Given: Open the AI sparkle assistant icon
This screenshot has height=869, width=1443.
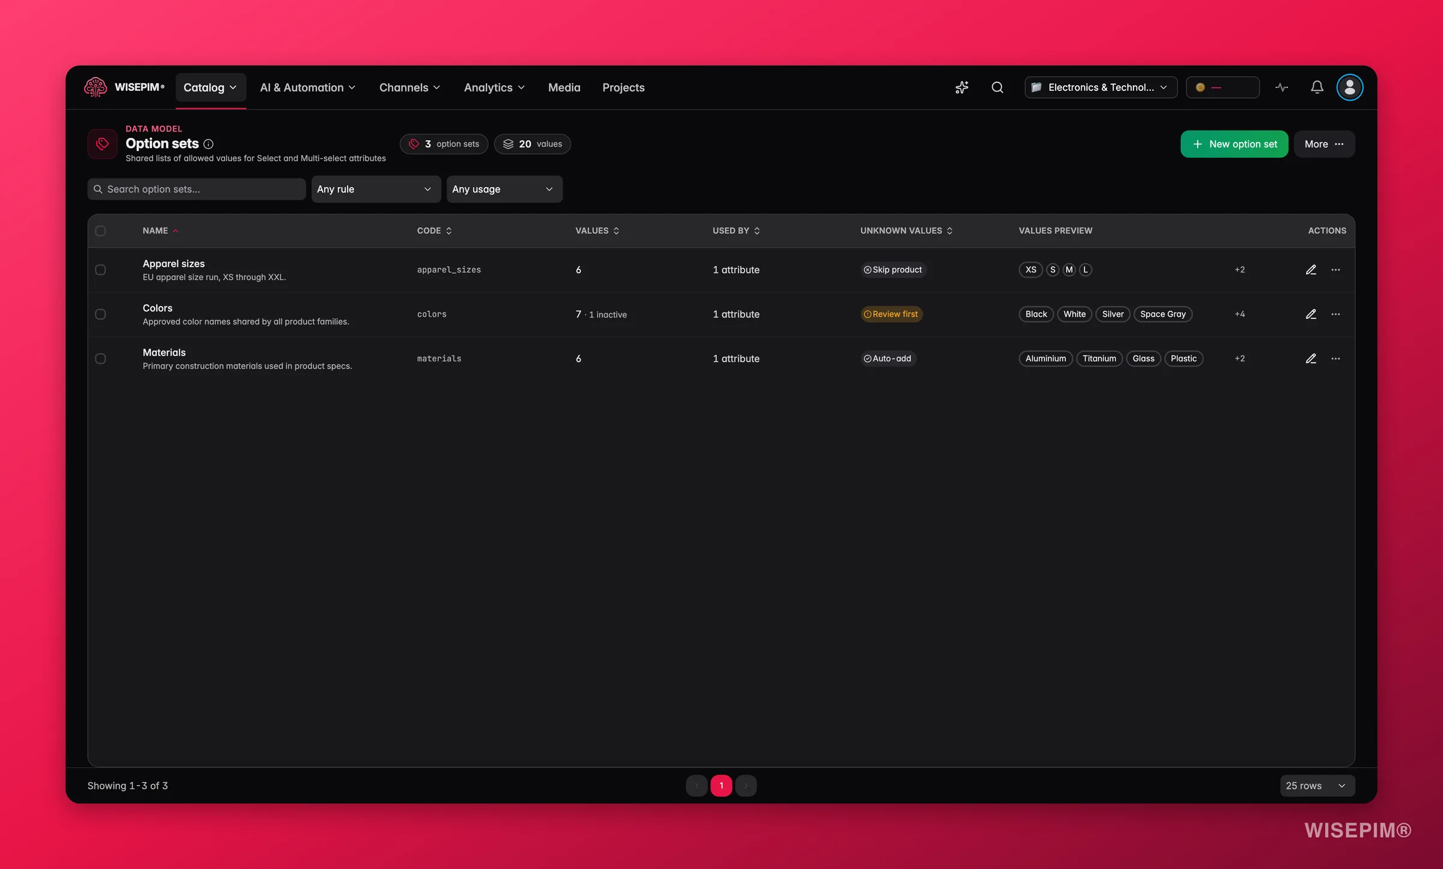Looking at the screenshot, I should point(962,88).
